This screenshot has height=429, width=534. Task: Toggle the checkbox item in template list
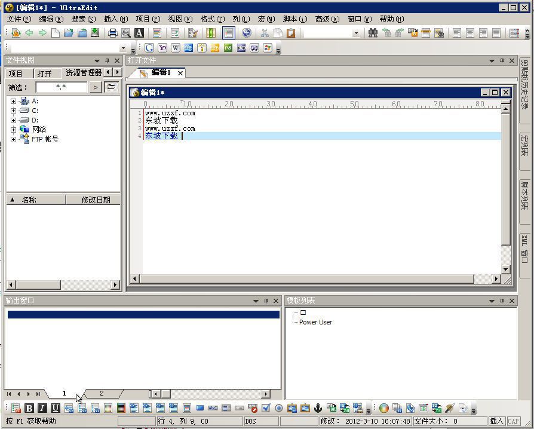(303, 312)
